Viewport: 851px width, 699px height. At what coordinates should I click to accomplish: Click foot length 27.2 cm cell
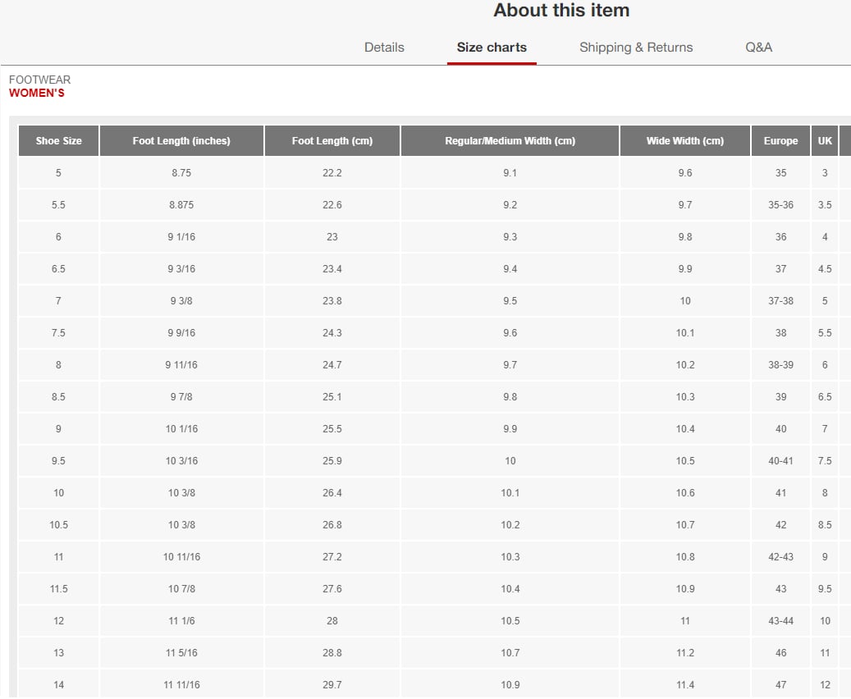point(332,557)
